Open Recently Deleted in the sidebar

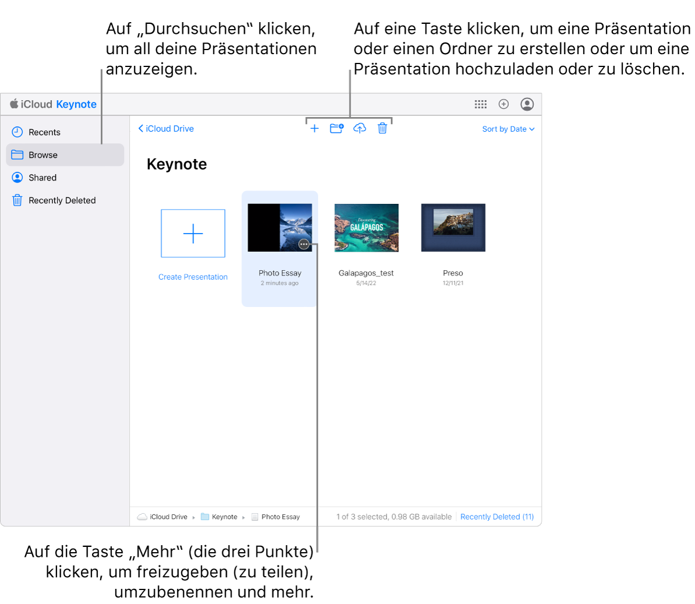[65, 200]
